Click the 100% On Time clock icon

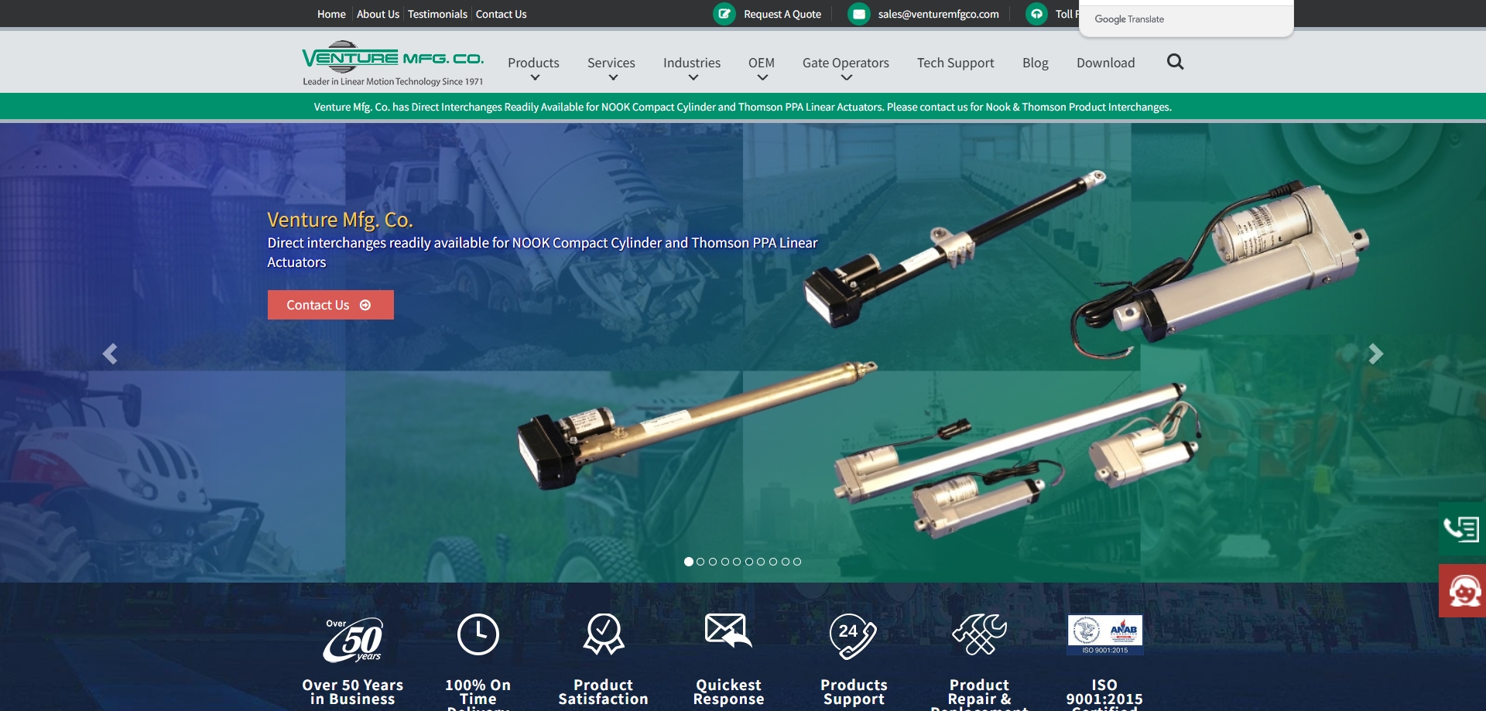click(x=478, y=634)
